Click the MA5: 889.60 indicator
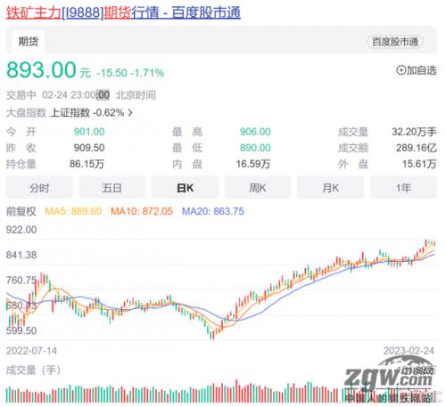 tap(73, 211)
